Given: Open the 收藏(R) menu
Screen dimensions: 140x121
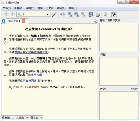Looking at the screenshot, I should pos(61,8).
